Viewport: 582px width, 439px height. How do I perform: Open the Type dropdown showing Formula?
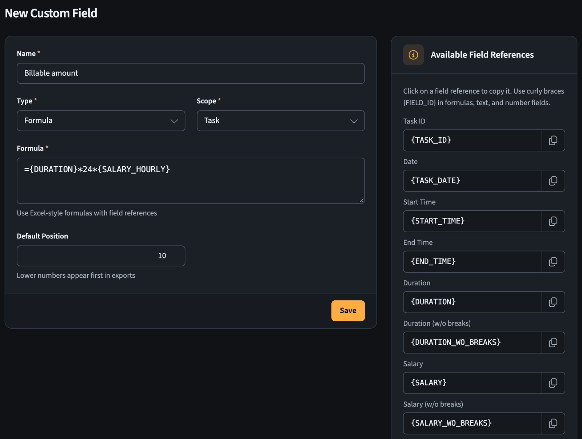[101, 121]
